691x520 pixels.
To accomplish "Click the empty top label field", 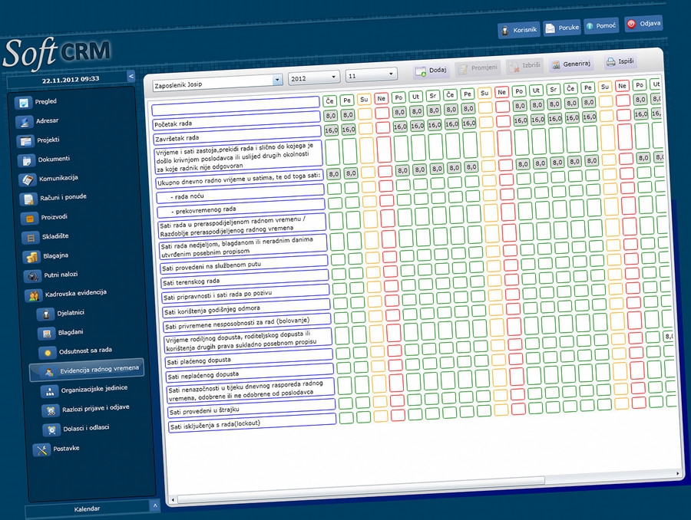I will 236,106.
